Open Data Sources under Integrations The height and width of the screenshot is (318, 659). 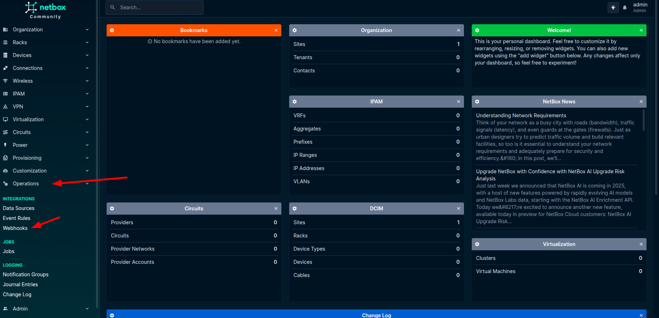(x=19, y=208)
